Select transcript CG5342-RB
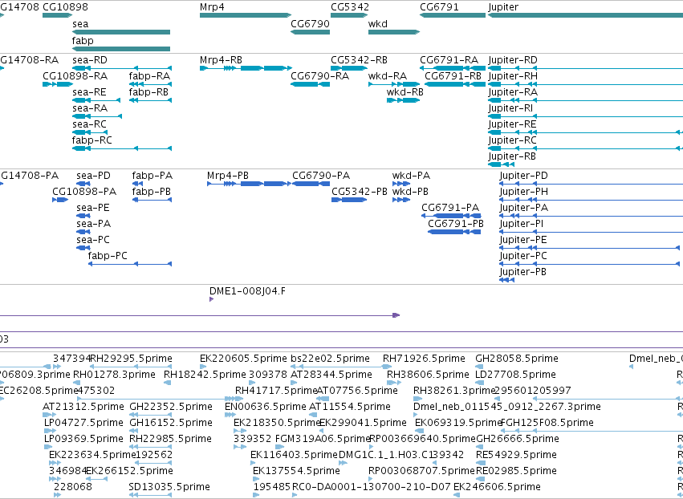 tap(359, 60)
